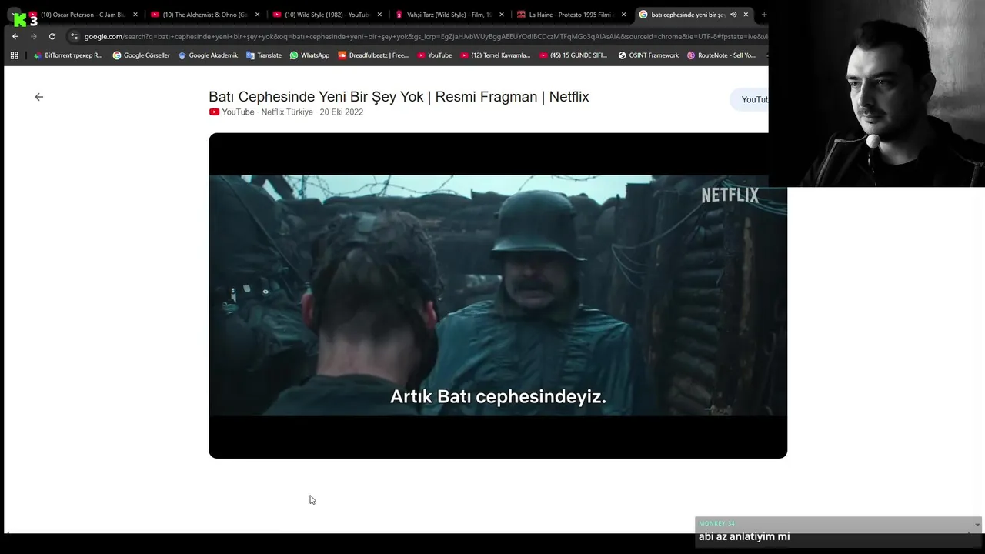Click the MONKEY 34 chat username
The height and width of the screenshot is (554, 985).
pyautogui.click(x=717, y=524)
